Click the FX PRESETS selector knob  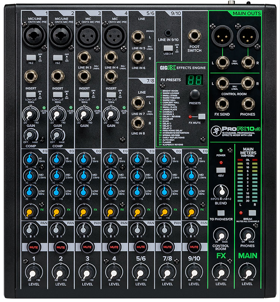[x=195, y=95]
